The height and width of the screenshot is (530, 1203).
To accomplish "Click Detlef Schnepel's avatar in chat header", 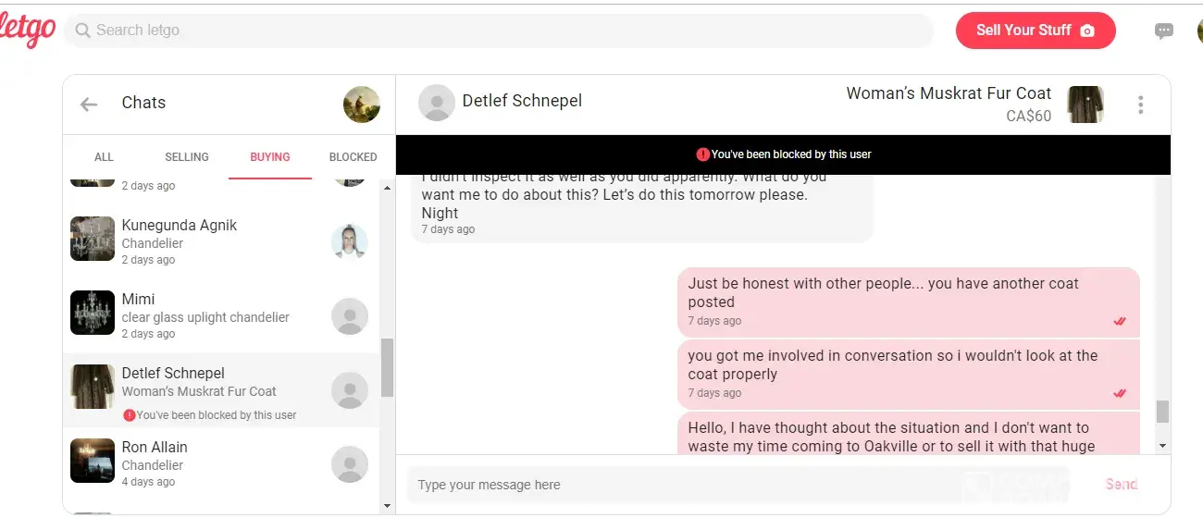I will coord(436,103).
